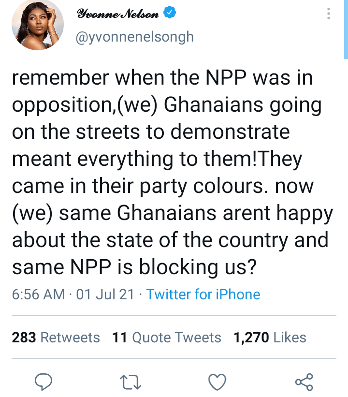Image resolution: width=348 pixels, height=397 pixels.
Task: Select the word 'blocking' in the tweet
Action: click(174, 266)
